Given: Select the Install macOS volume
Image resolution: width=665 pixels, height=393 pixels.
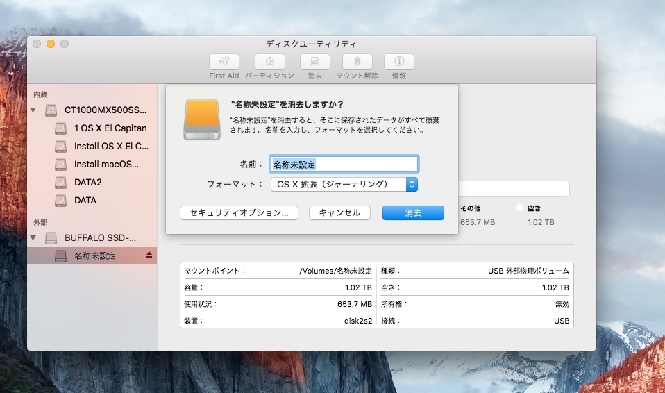Looking at the screenshot, I should pyautogui.click(x=106, y=165).
